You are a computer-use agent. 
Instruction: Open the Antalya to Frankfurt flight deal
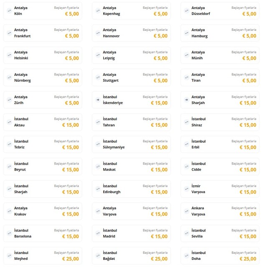(42, 33)
